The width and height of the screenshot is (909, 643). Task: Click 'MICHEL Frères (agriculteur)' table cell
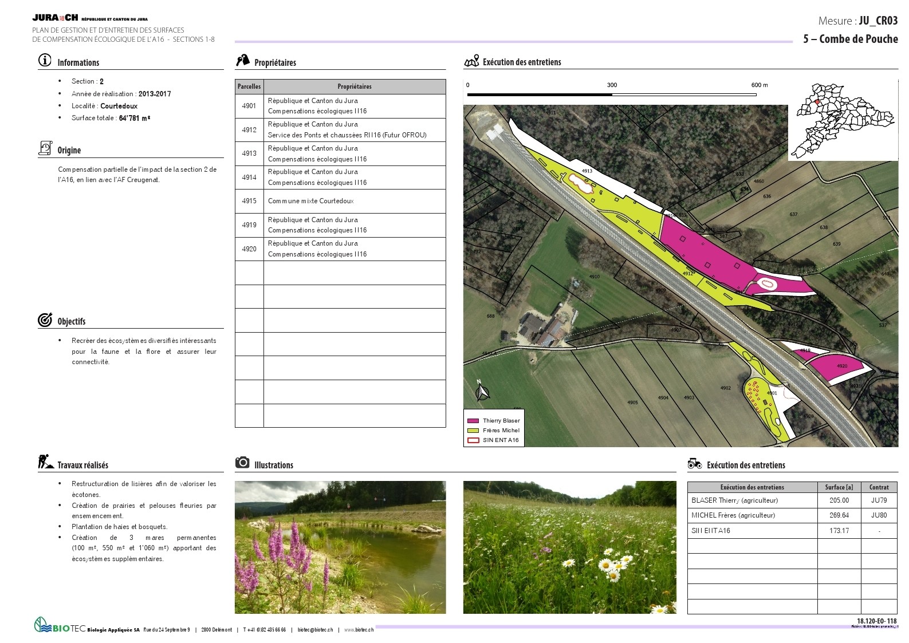click(753, 515)
